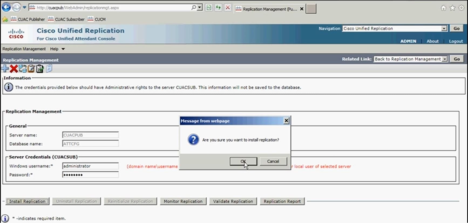This screenshot has width=468, height=223.
Task: Click the Server name field CUACPUB
Action: pyautogui.click(x=90, y=135)
